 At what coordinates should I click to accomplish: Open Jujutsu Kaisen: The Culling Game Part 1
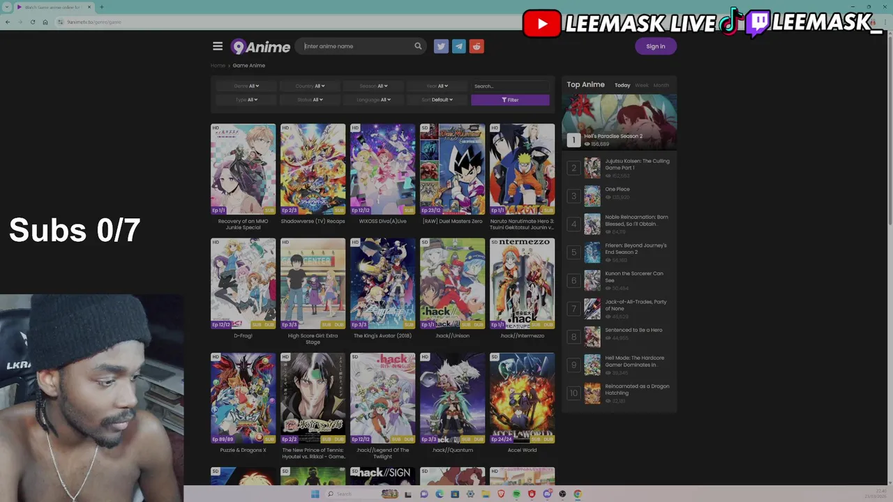point(637,164)
